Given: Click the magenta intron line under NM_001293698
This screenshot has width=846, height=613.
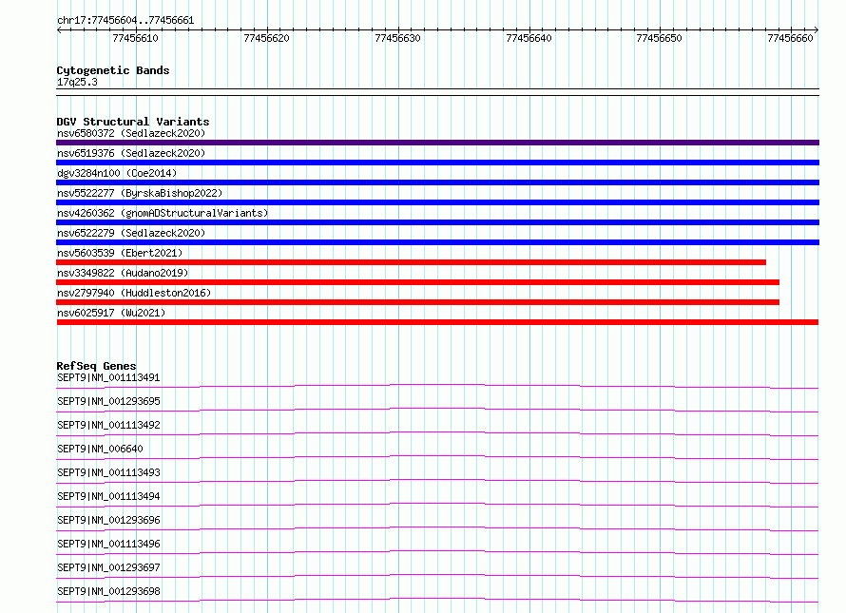Looking at the screenshot, I should point(437,599).
